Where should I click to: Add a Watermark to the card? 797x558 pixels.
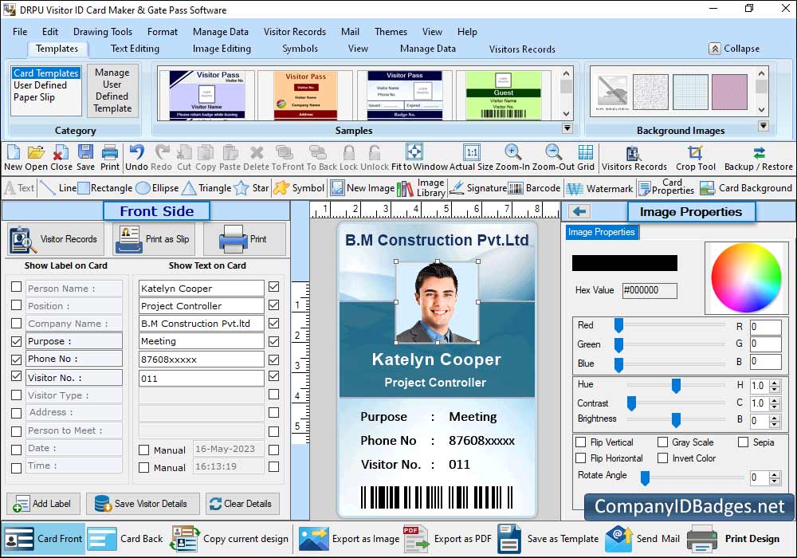(x=600, y=189)
